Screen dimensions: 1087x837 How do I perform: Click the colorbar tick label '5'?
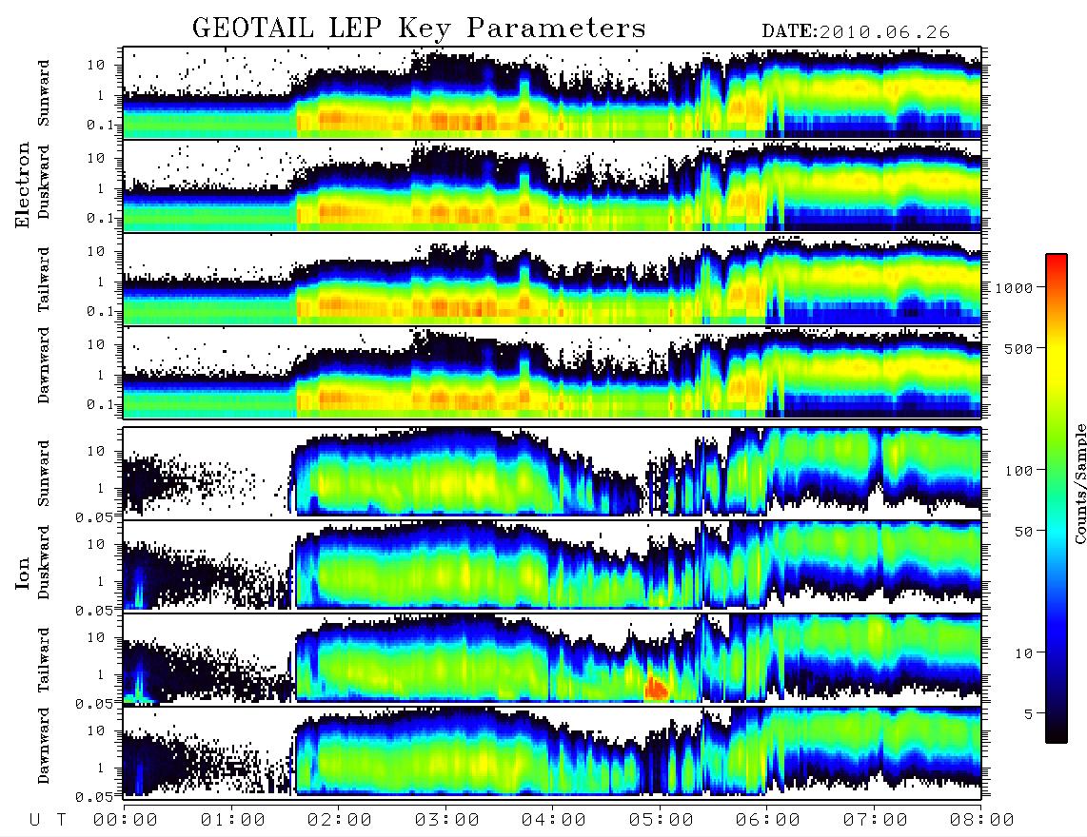[x=1029, y=713]
